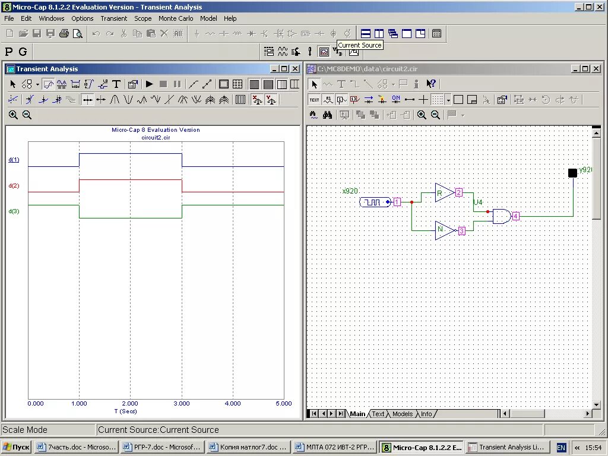Click the Peak cursor function icon

[115, 100]
